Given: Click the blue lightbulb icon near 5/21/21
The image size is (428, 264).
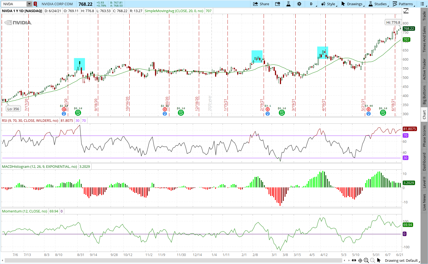Looking at the screenshot, I should [x=368, y=114].
